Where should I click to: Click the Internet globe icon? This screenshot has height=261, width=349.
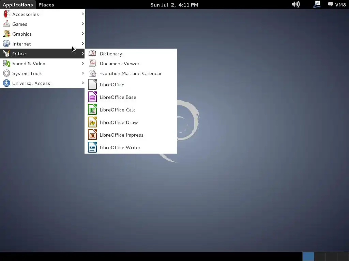[x=6, y=44]
